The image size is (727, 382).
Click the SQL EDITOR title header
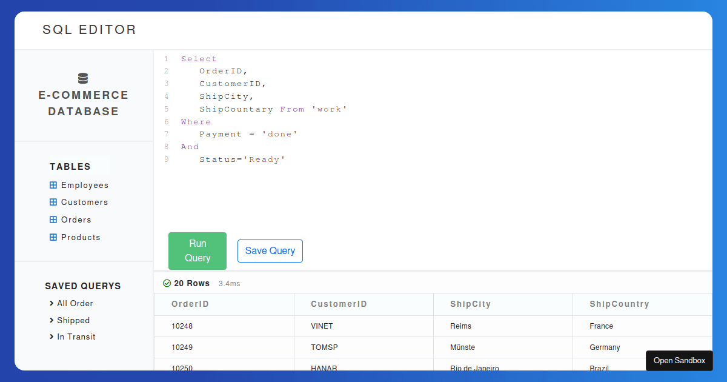tap(89, 30)
